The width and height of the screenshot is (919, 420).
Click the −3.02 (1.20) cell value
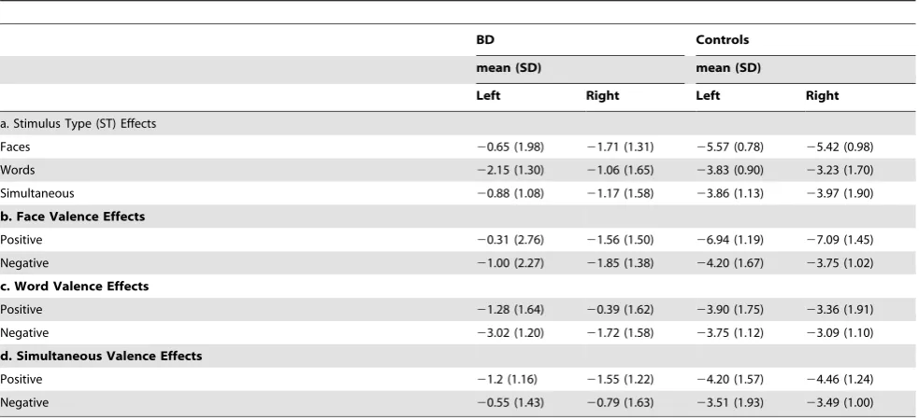510,333
